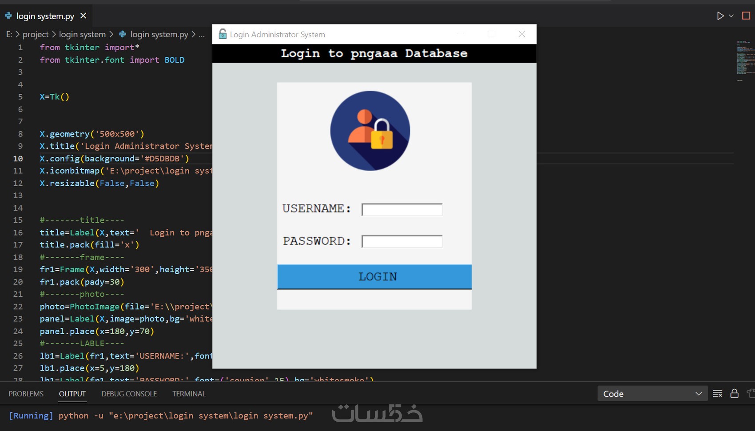Screen dimensions: 755x431
Task: Switch to the OUTPUT panel tab
Action: click(72, 394)
